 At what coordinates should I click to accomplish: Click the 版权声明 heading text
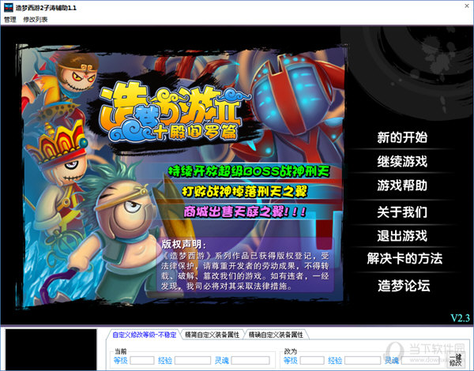[x=183, y=244]
